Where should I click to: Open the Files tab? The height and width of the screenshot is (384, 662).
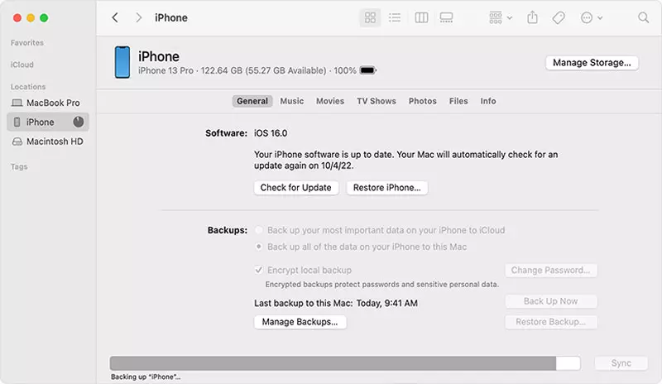click(458, 101)
